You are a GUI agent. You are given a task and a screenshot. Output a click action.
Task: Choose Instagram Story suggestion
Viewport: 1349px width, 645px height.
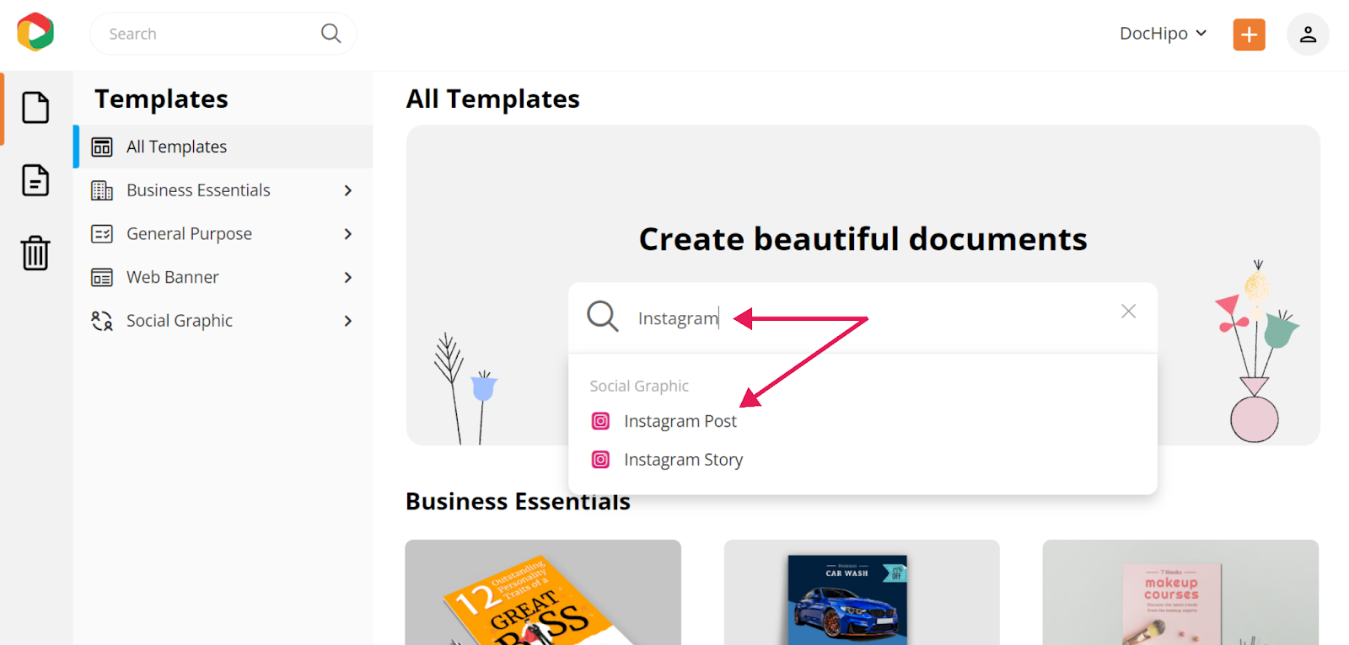pos(683,460)
